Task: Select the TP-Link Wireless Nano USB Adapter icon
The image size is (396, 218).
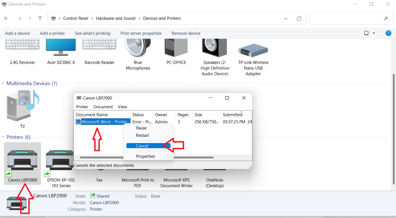Action: [x=253, y=50]
